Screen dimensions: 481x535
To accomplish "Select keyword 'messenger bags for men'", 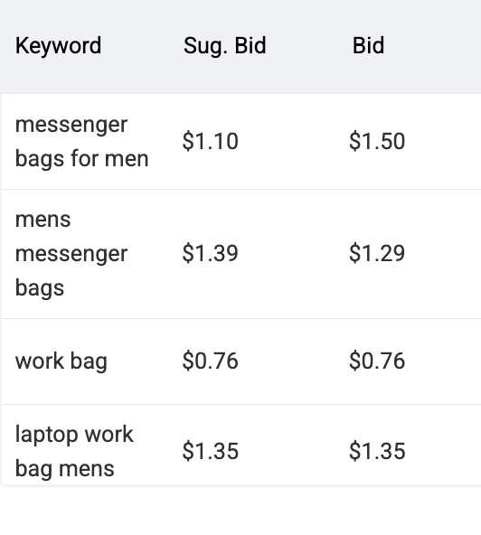I will [82, 142].
